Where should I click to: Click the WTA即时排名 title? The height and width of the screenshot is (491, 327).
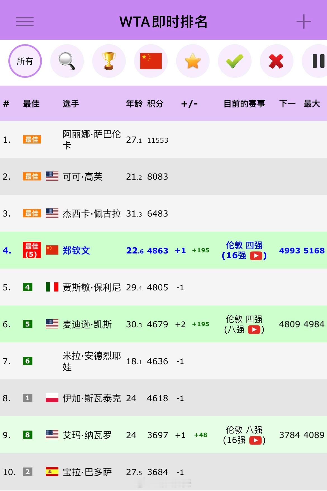point(163,22)
